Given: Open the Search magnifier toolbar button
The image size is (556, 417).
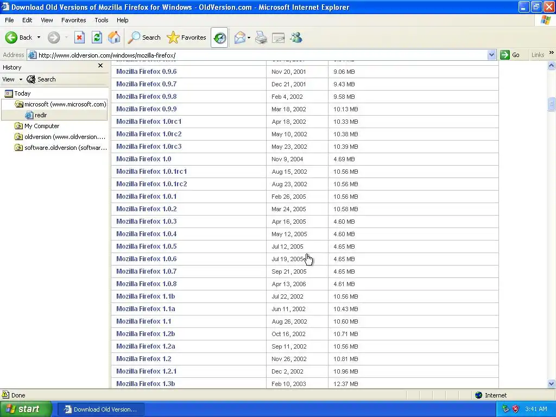Looking at the screenshot, I should click(x=144, y=37).
